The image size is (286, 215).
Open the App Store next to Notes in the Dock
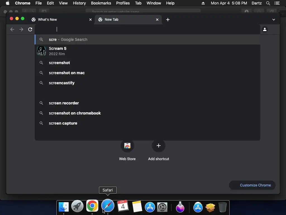click(x=150, y=207)
